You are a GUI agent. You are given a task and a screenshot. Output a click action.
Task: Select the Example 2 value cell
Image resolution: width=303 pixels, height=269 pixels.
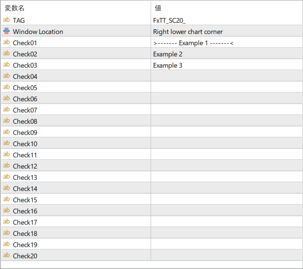tap(226, 54)
